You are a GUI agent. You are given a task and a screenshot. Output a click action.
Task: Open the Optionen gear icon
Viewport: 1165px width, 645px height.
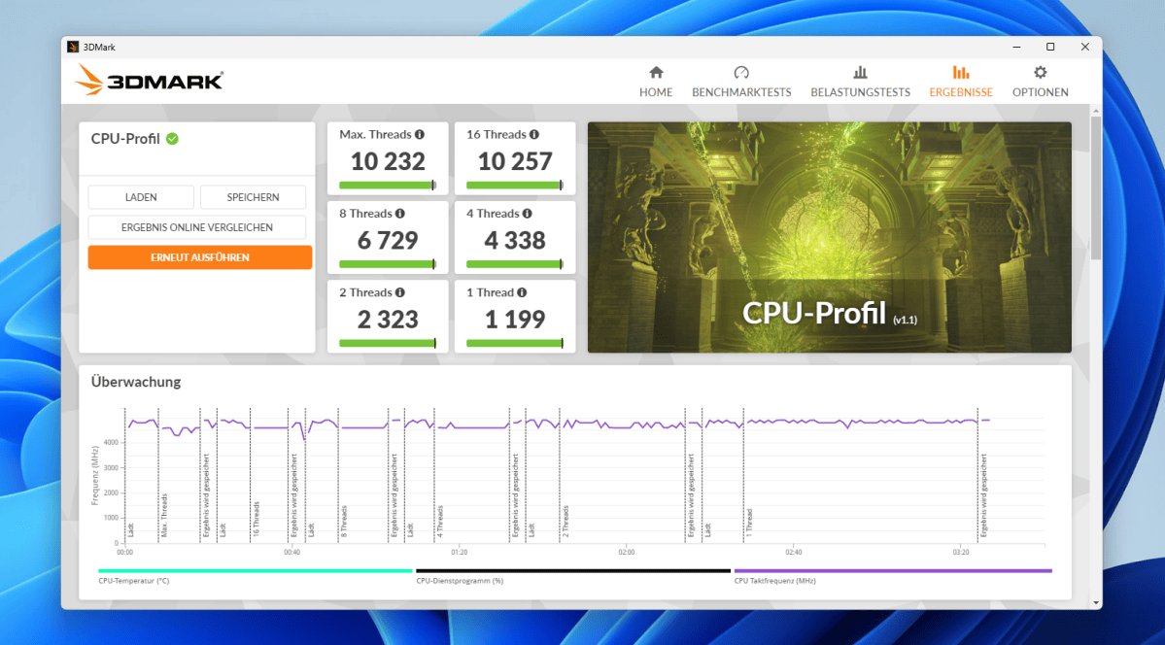pyautogui.click(x=1040, y=72)
